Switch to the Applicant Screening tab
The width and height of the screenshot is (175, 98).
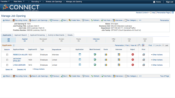37,35
